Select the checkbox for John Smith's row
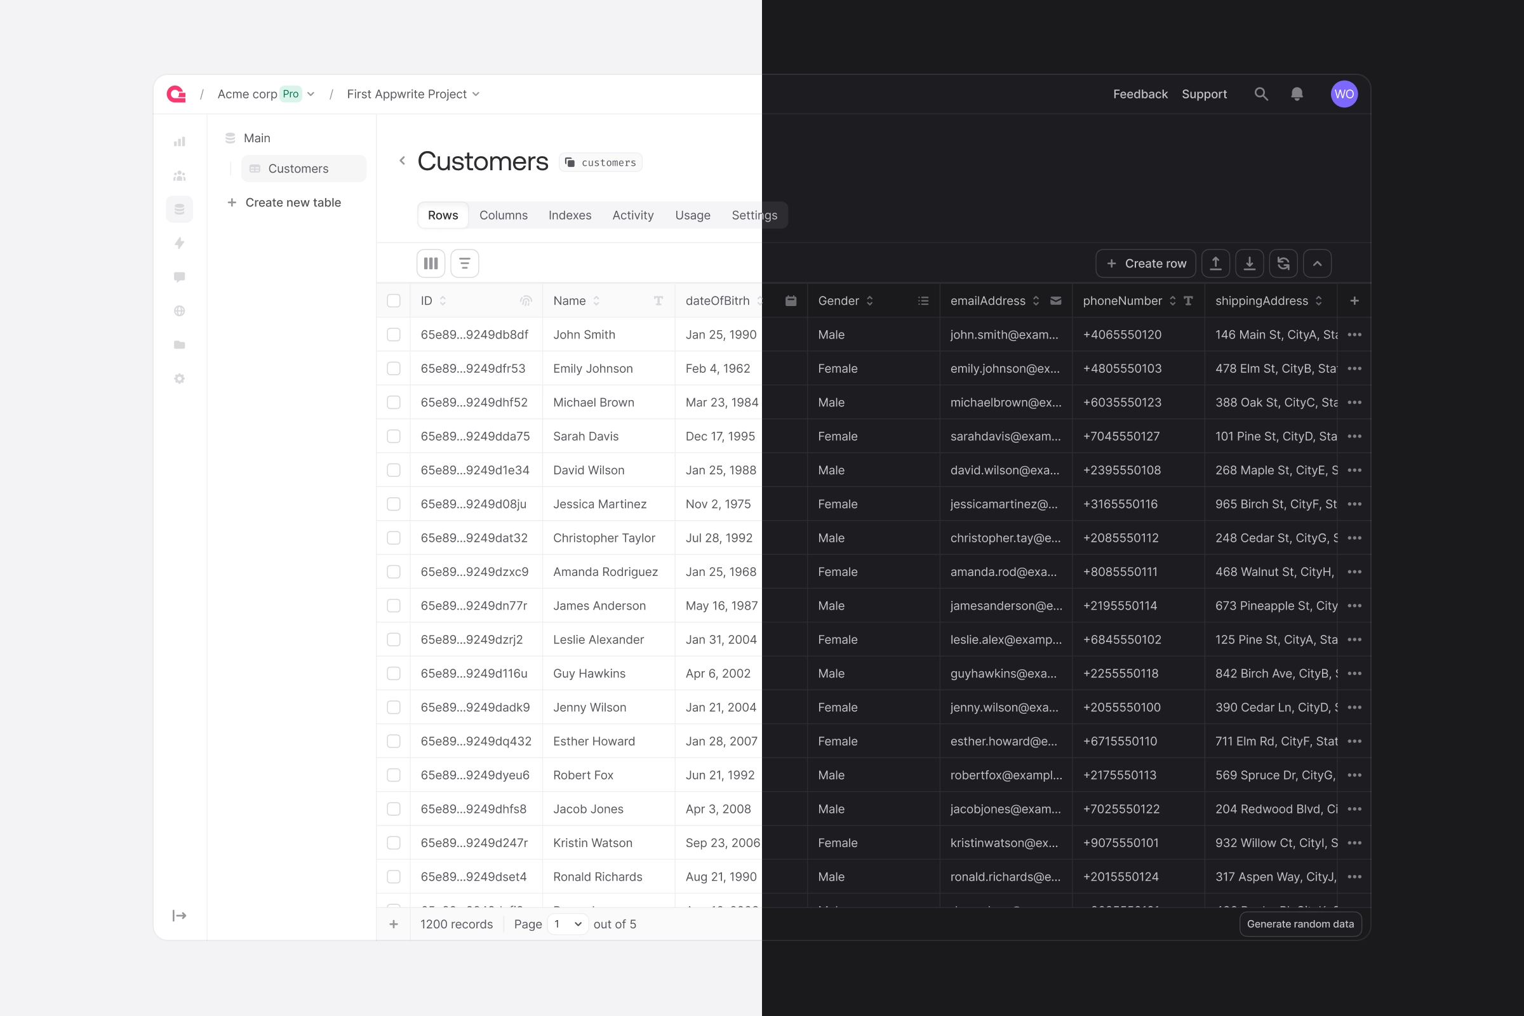Image resolution: width=1524 pixels, height=1016 pixels. [x=394, y=335]
